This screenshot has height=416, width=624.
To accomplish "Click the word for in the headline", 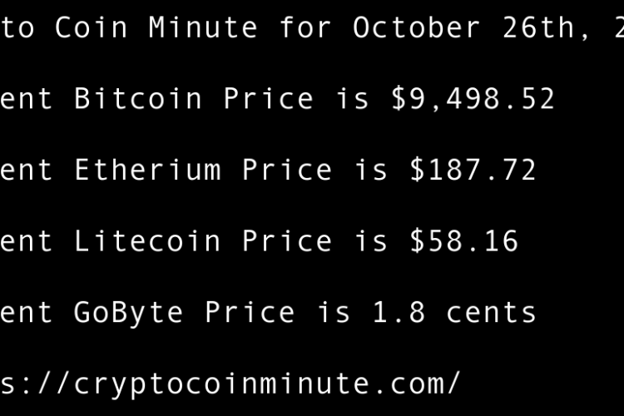I will click(305, 27).
